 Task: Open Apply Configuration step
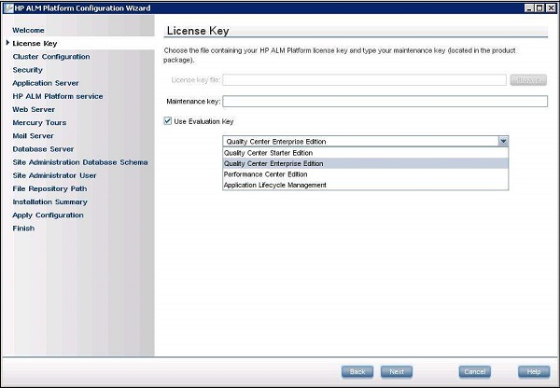coord(48,215)
